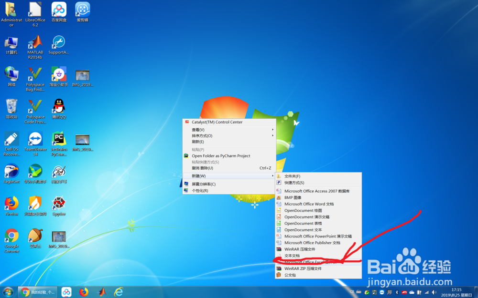Viewport: 478px width, 298px height.
Task: Select the Spyder desktop icon
Action: click(x=58, y=206)
